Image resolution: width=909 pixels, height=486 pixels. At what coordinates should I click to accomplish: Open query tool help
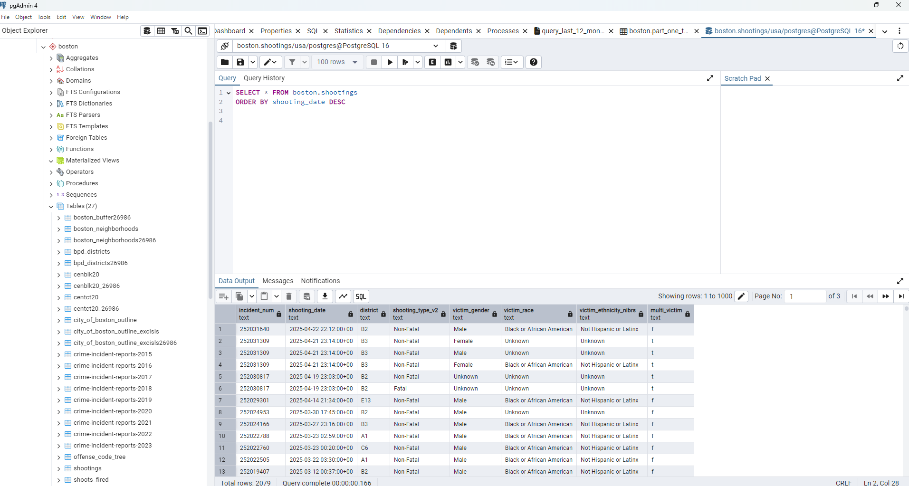pyautogui.click(x=534, y=62)
